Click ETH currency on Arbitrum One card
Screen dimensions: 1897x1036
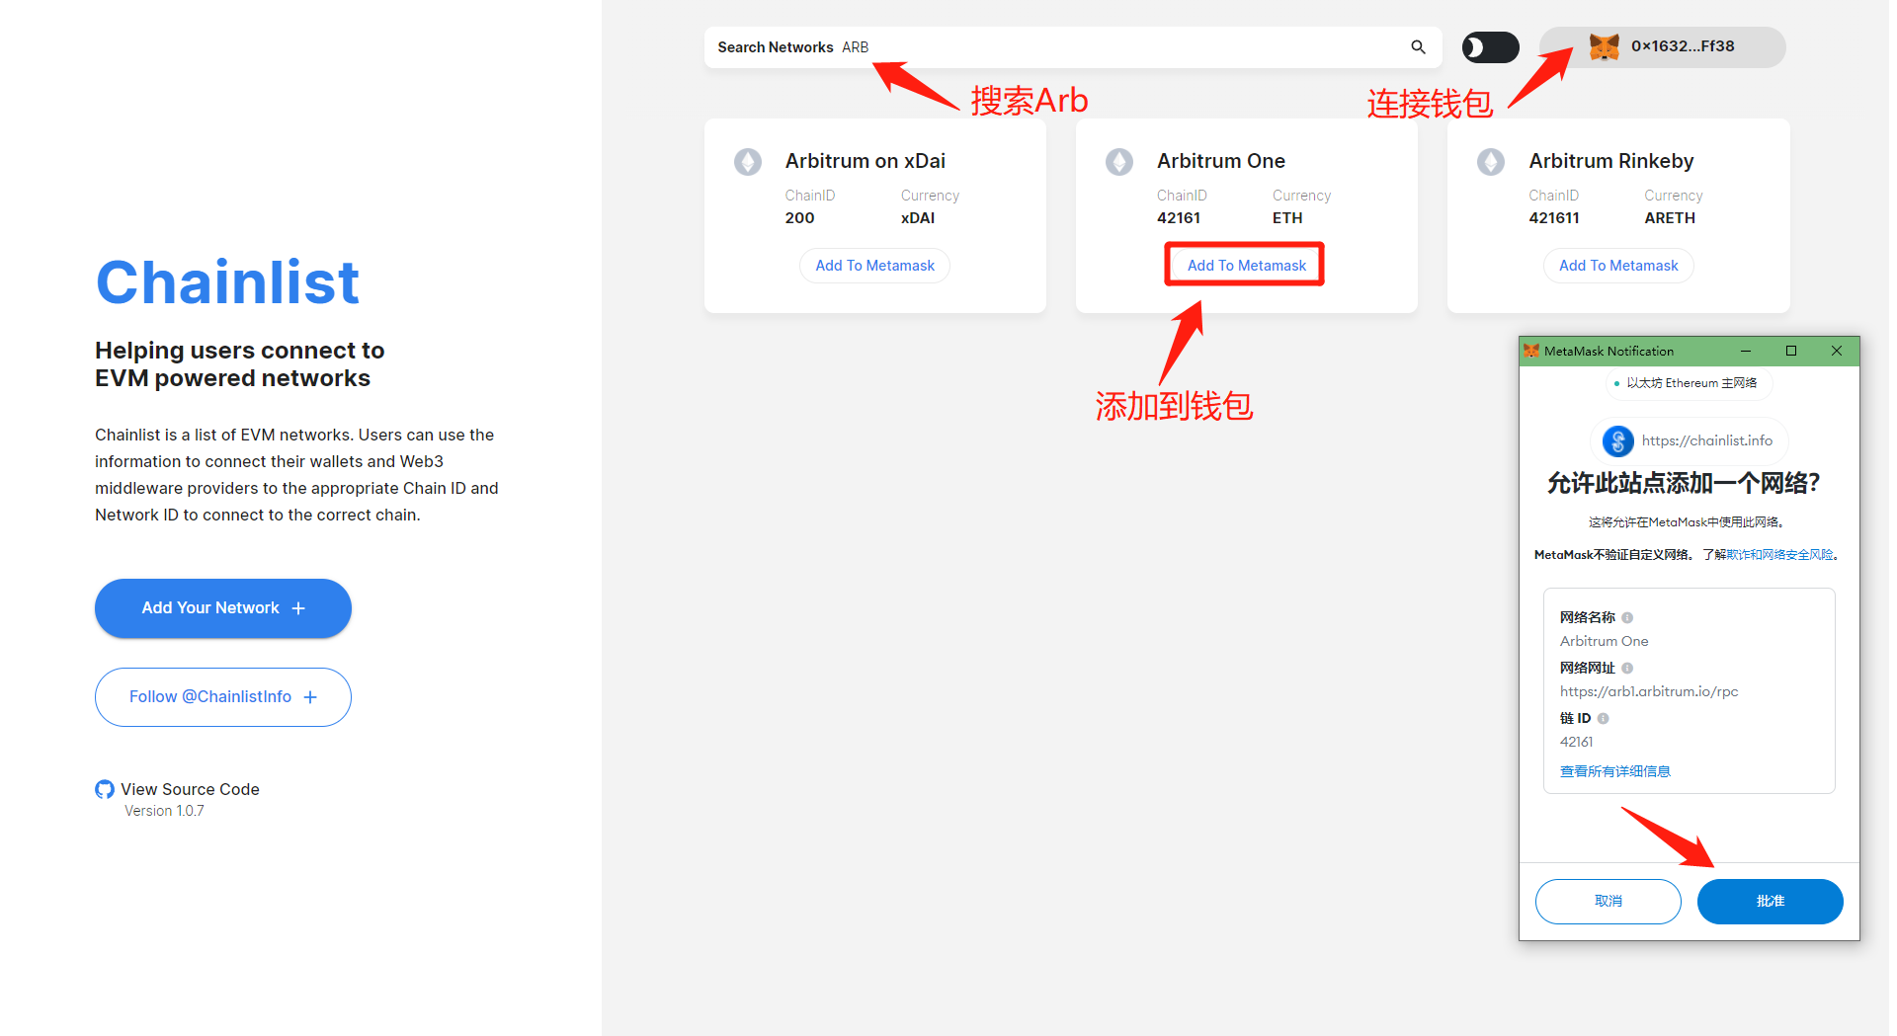click(1287, 218)
